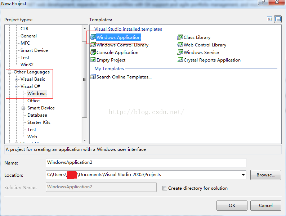Click the Project types scroll-up arrow

coord(85,28)
